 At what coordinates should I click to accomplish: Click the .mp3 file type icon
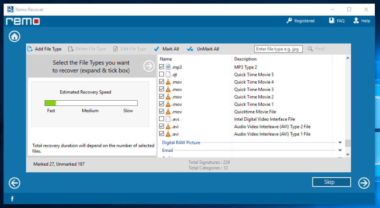pos(168,67)
